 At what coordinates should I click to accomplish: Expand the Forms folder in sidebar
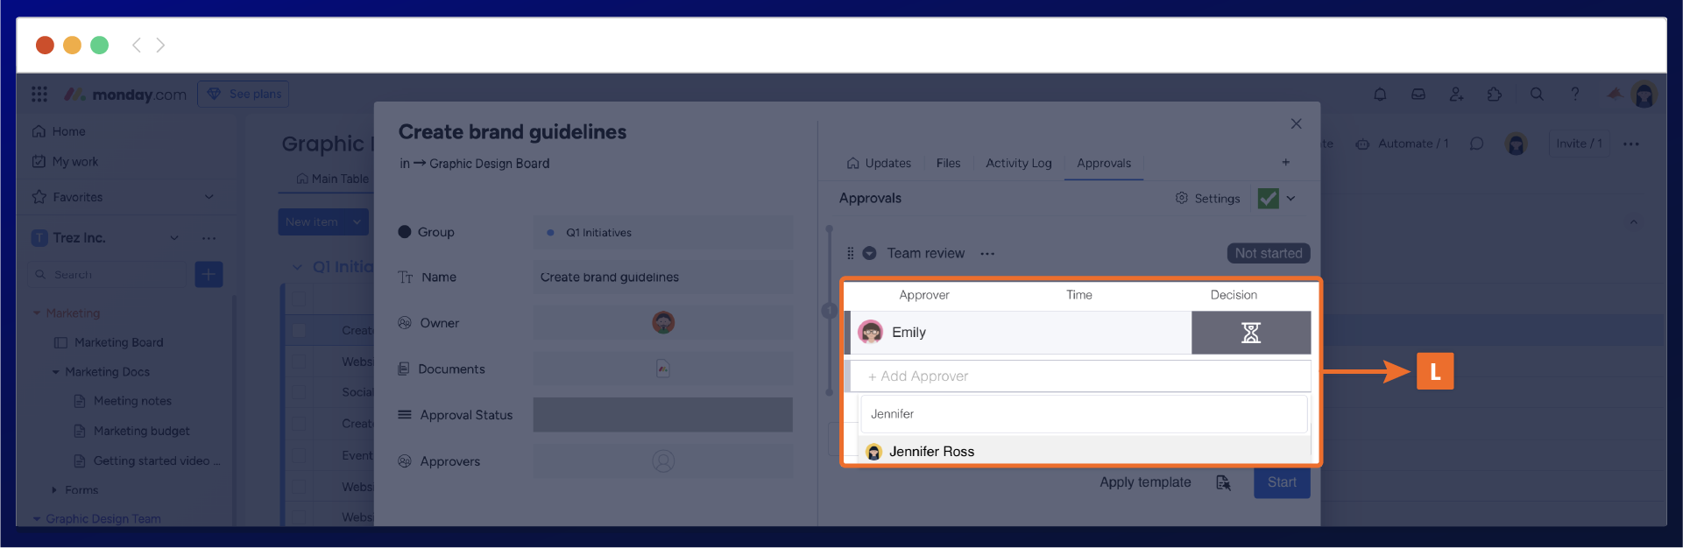tap(54, 490)
